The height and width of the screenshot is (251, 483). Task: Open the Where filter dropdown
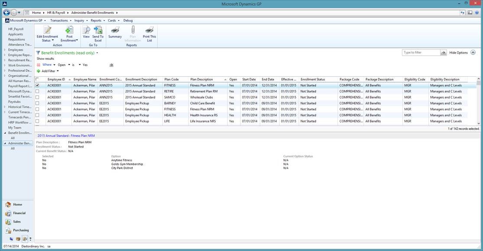54,65
